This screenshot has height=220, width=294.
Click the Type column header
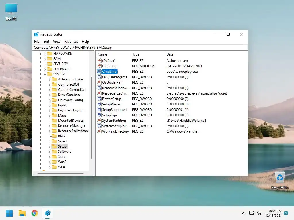tap(147, 54)
